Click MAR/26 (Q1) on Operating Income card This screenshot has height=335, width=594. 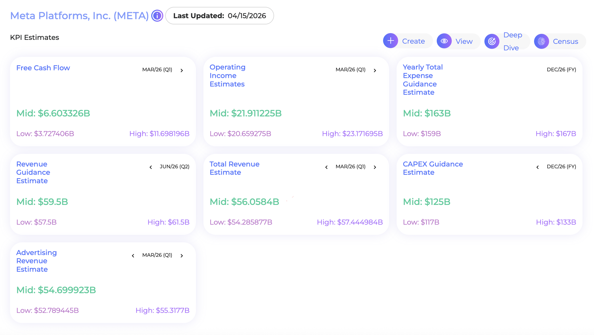coord(351,70)
